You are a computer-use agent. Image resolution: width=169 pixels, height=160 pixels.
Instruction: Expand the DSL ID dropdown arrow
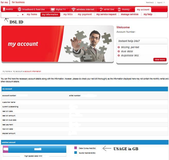pyautogui.click(x=23, y=15)
